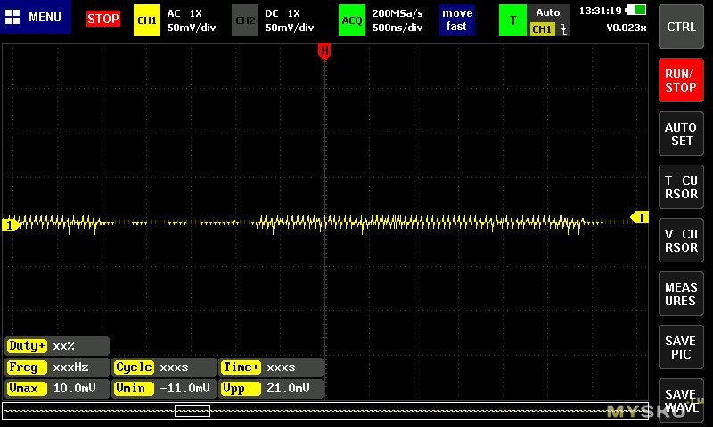Tap SAVE PIC to capture screenshot
Image resolution: width=713 pixels, height=427 pixels.
coord(681,347)
